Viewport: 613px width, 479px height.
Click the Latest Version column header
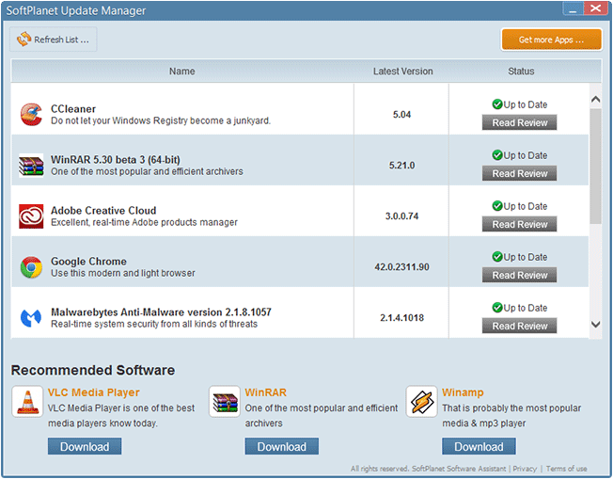(402, 72)
